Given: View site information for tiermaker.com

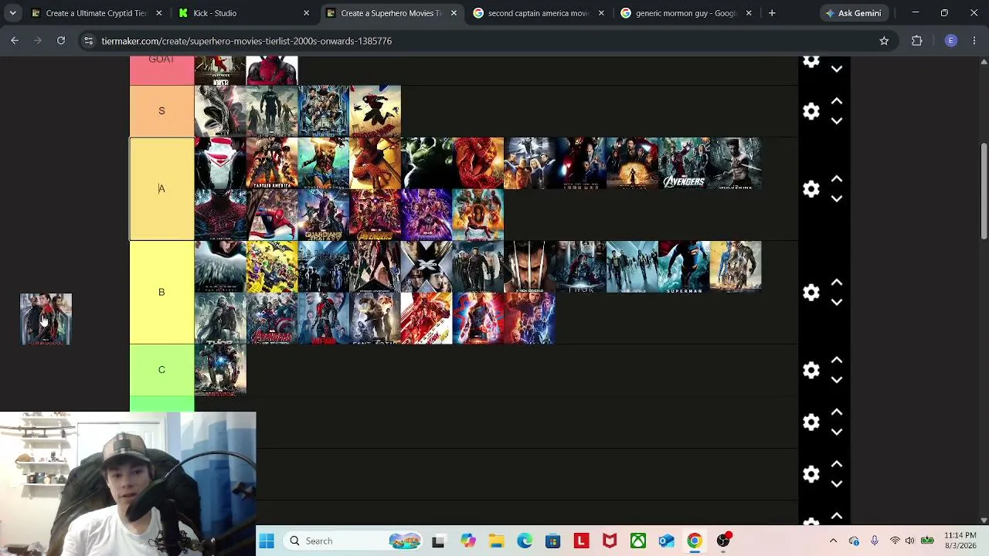Looking at the screenshot, I should coord(88,41).
